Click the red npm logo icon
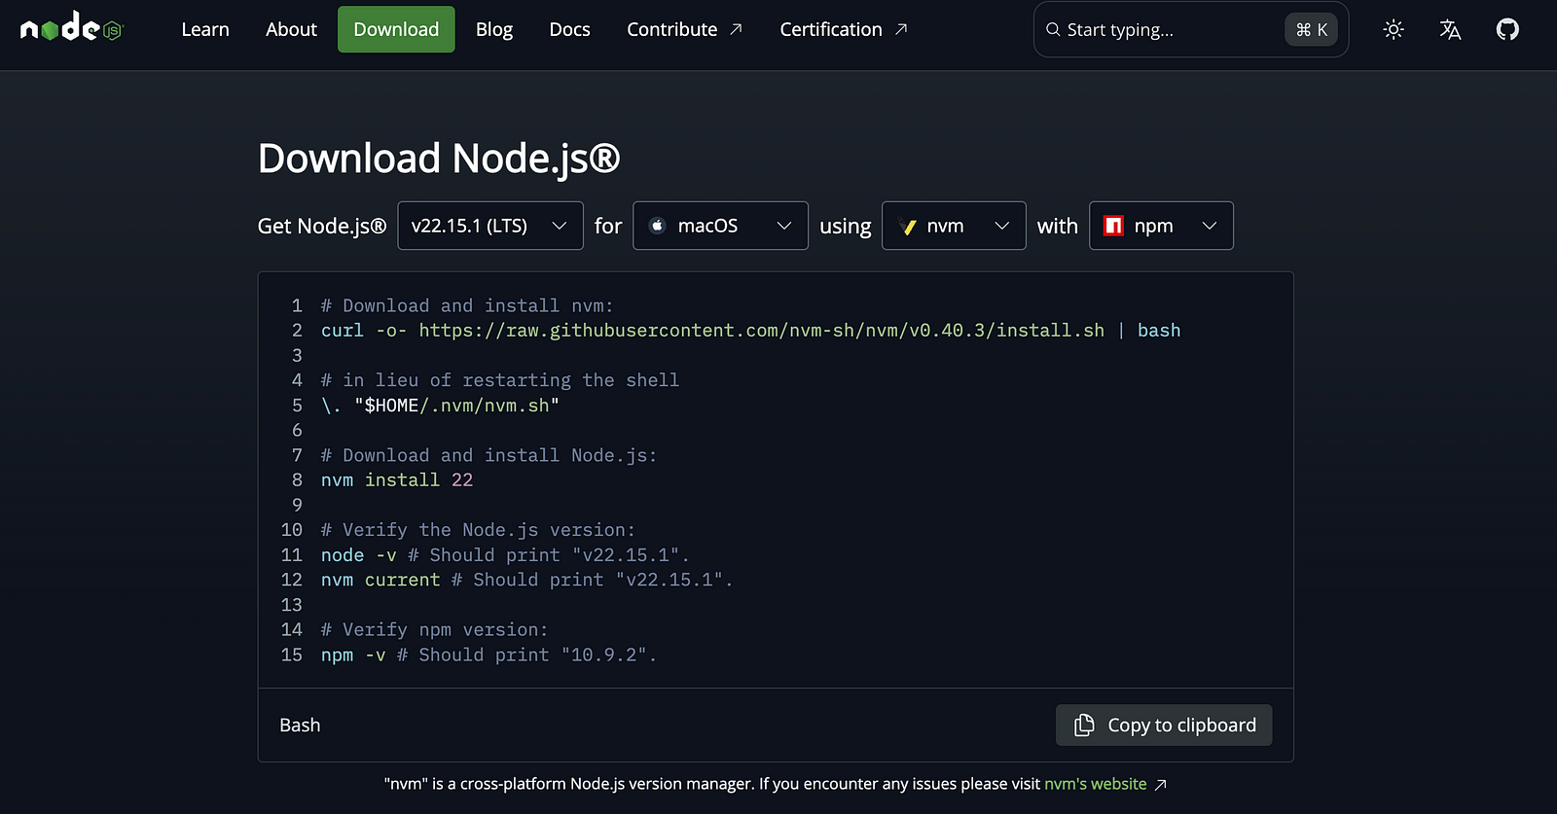This screenshot has width=1557, height=814. (x=1114, y=226)
